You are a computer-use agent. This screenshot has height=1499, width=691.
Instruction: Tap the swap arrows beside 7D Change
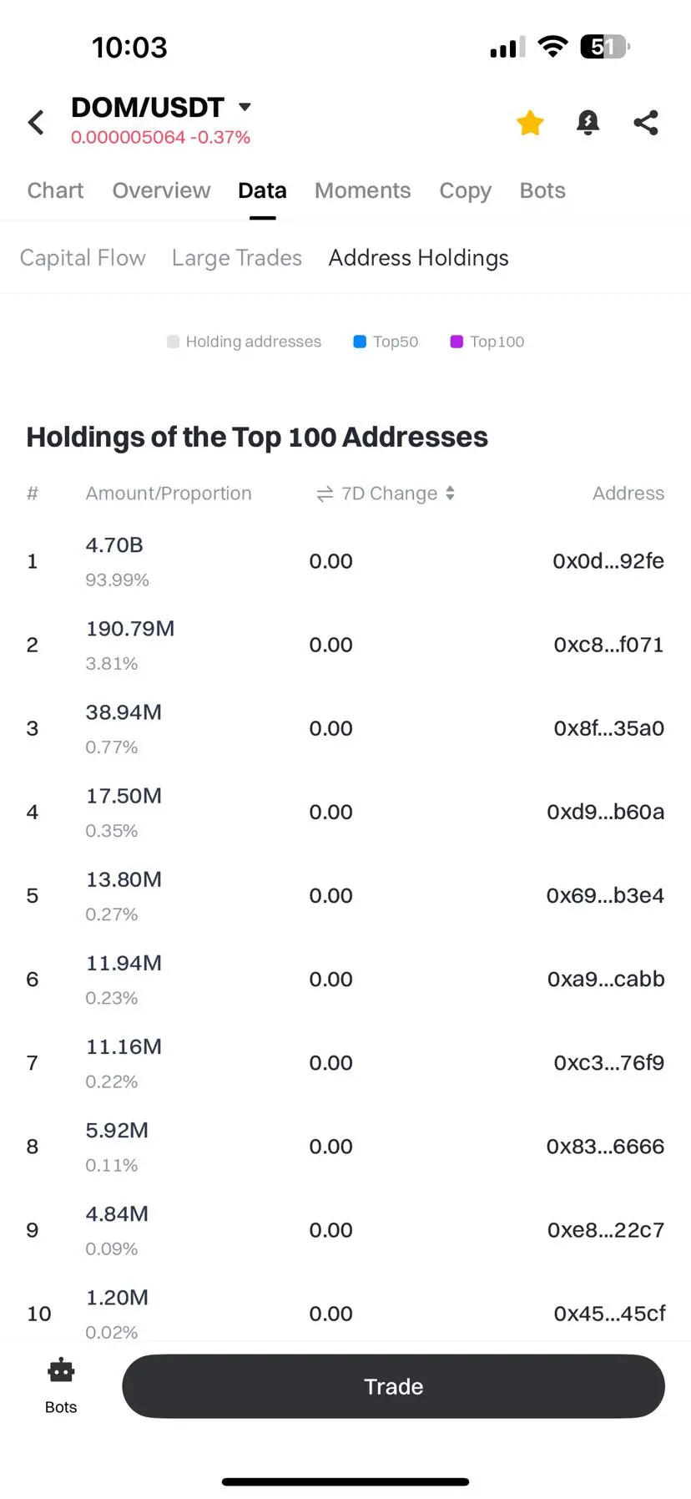coord(325,494)
